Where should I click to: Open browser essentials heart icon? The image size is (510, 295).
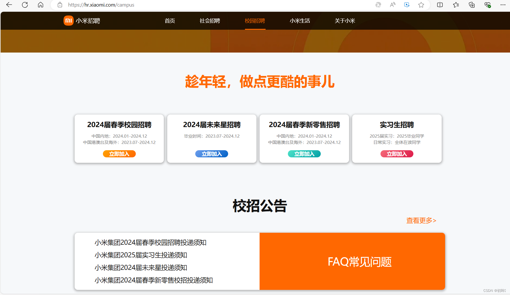pyautogui.click(x=487, y=5)
